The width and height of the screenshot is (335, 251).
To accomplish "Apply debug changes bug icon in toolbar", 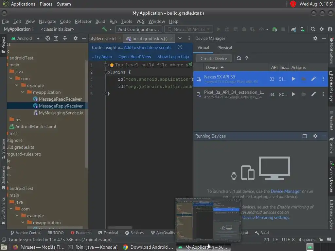I will point(274,29).
